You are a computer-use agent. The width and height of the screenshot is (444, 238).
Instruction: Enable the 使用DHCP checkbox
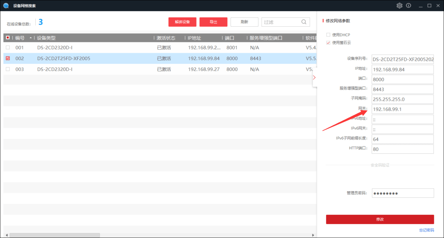tap(328, 35)
